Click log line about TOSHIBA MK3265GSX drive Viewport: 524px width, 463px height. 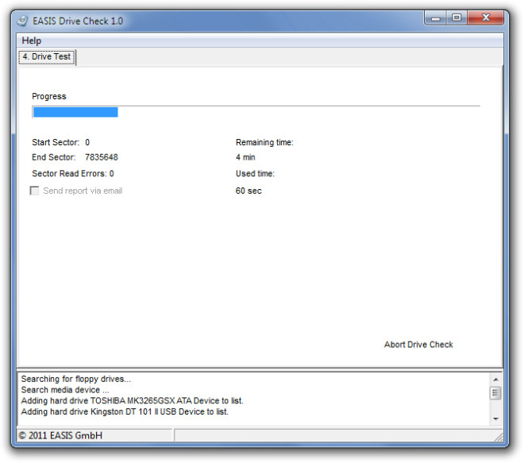(x=132, y=400)
